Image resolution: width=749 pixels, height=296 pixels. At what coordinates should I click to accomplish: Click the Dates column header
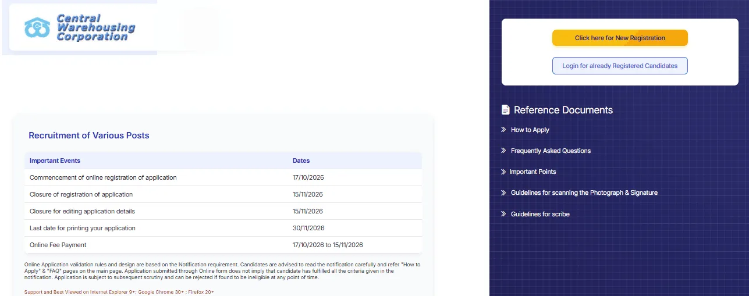pos(301,161)
